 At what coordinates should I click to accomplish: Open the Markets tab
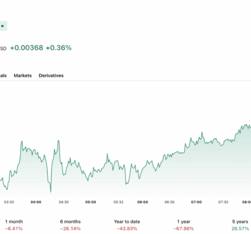(23, 75)
